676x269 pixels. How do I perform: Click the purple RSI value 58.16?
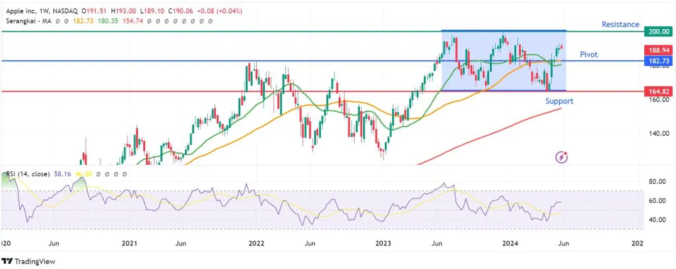65,174
